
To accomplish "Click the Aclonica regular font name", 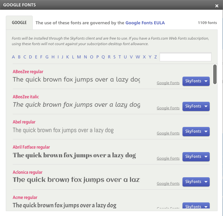I will click(27, 172).
